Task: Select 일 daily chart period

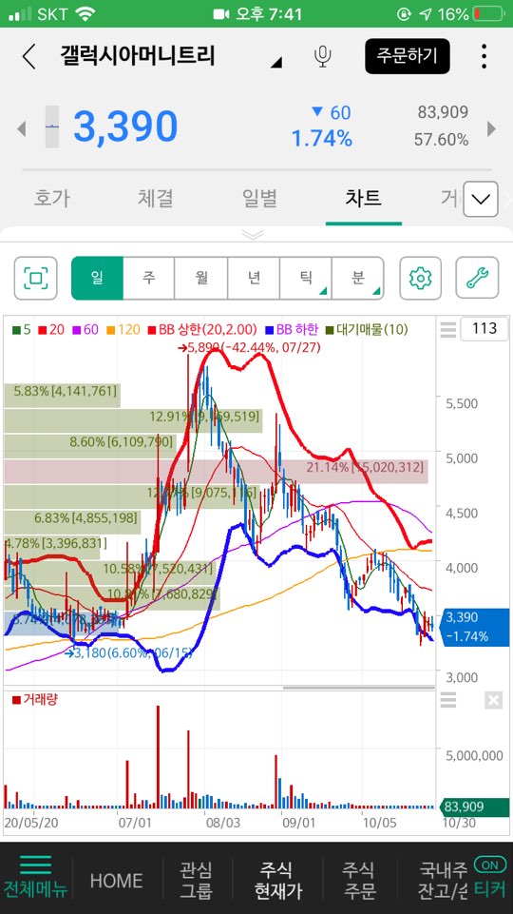Action: coord(97,278)
